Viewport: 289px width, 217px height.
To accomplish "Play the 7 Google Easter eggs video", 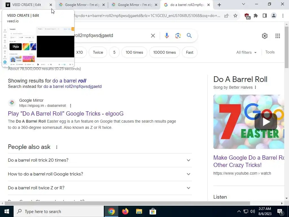I will (266, 122).
